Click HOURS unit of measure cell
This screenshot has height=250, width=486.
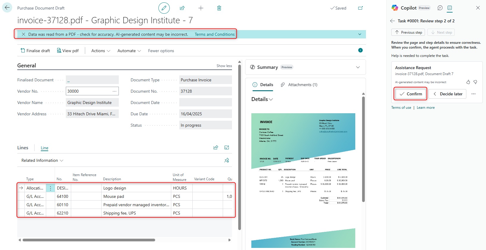tap(182, 188)
